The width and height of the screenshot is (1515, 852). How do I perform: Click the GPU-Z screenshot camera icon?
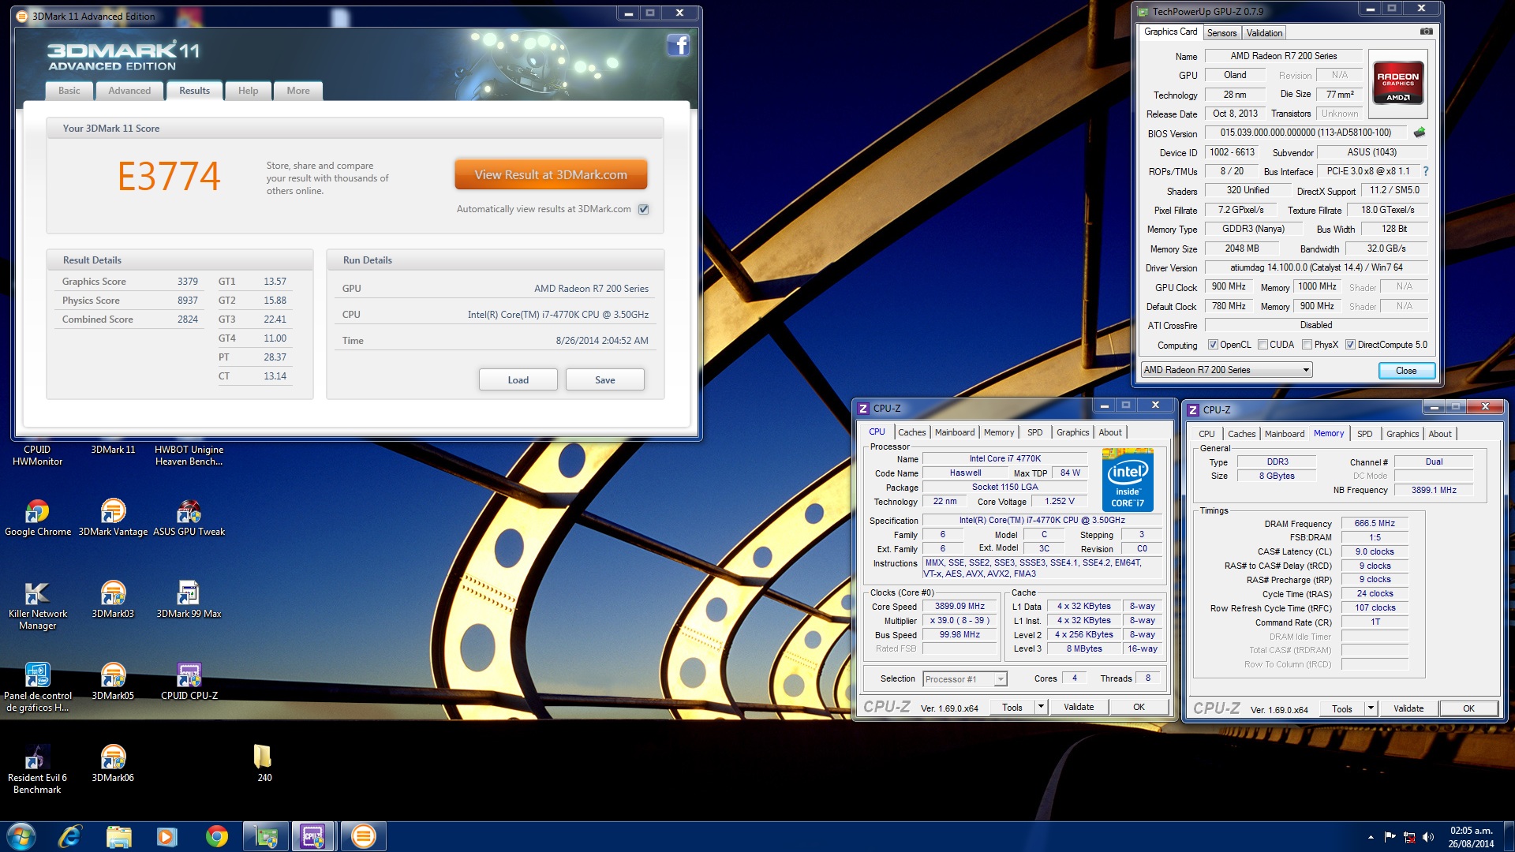coord(1427,32)
